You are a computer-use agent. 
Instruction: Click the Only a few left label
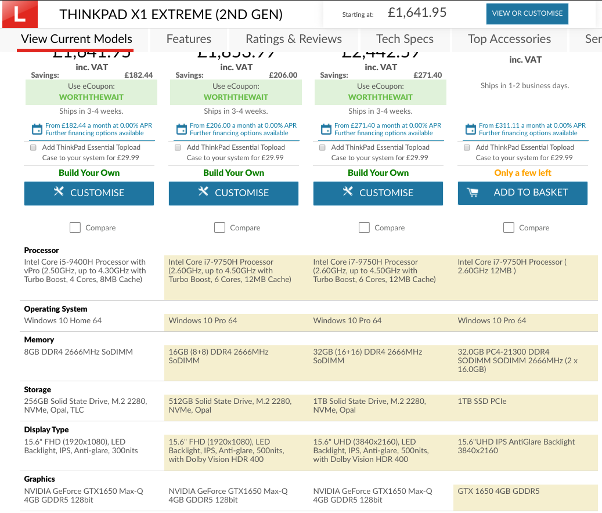coord(522,173)
